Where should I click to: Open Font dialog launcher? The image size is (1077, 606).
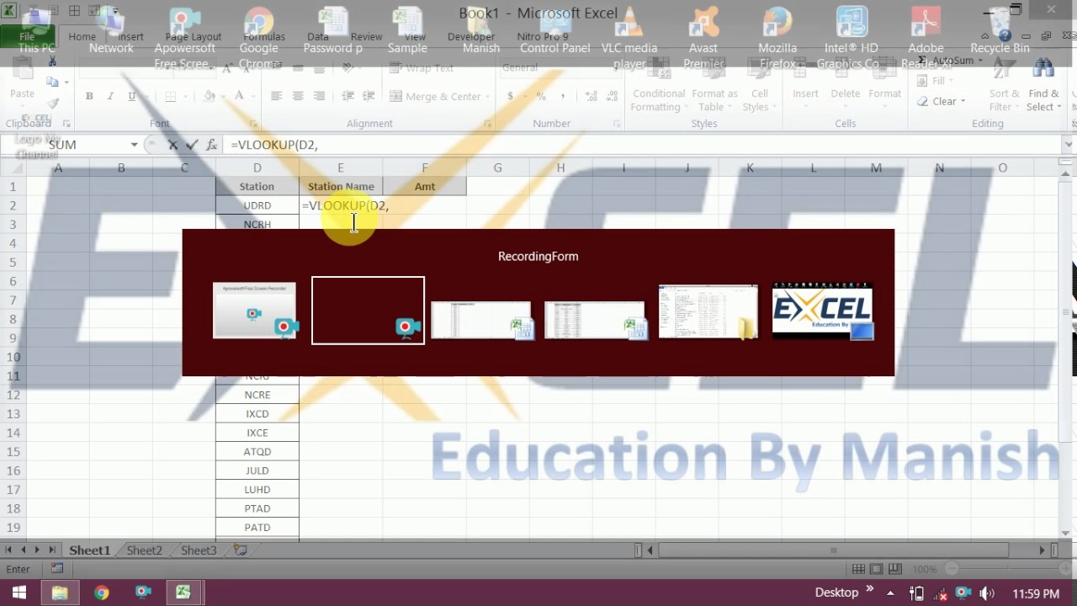pos(254,124)
